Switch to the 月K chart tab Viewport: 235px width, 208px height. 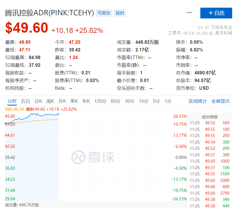point(62,101)
